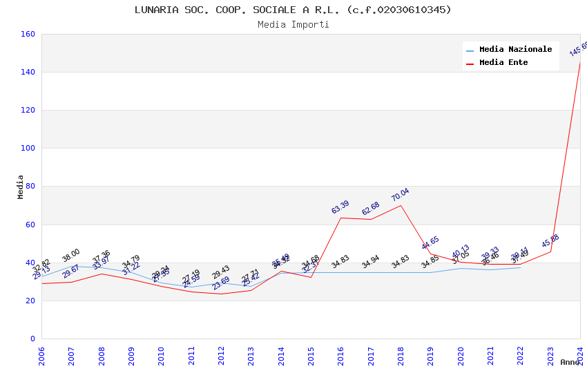The height and width of the screenshot is (380, 587).
Task: Click the Anno x-axis title
Action: coord(570,362)
